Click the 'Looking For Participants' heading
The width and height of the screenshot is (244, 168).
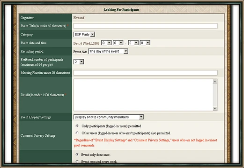pos(122,10)
